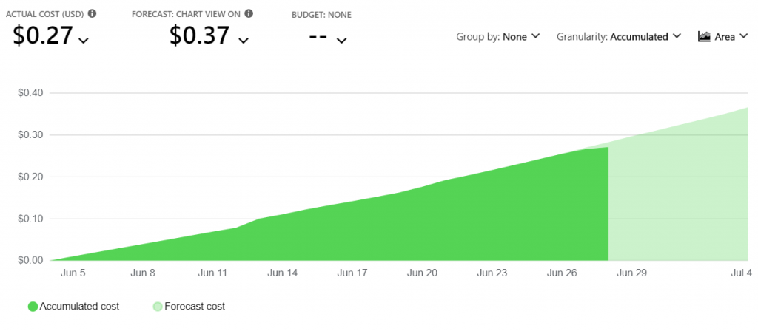The width and height of the screenshot is (758, 331).
Task: Click the $0.40 y-axis label
Action: tap(32, 93)
